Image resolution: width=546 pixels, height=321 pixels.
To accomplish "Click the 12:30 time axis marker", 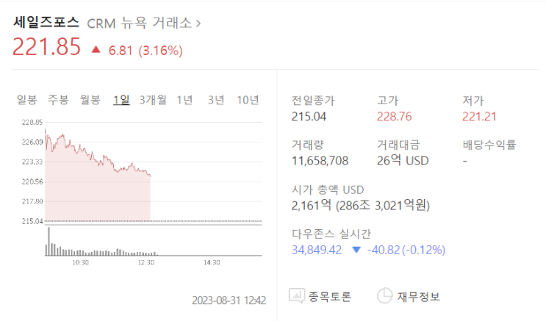I will pyautogui.click(x=146, y=262).
